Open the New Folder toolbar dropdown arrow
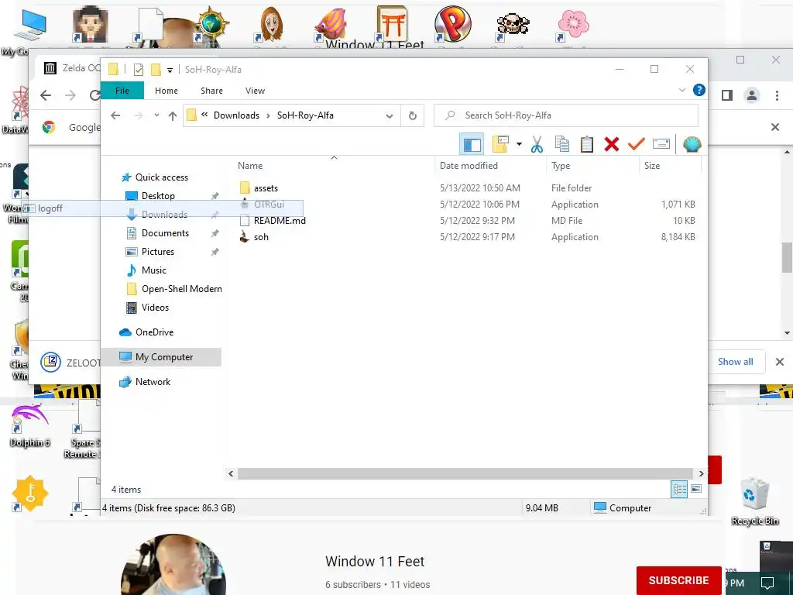This screenshot has width=793, height=595. tap(519, 144)
